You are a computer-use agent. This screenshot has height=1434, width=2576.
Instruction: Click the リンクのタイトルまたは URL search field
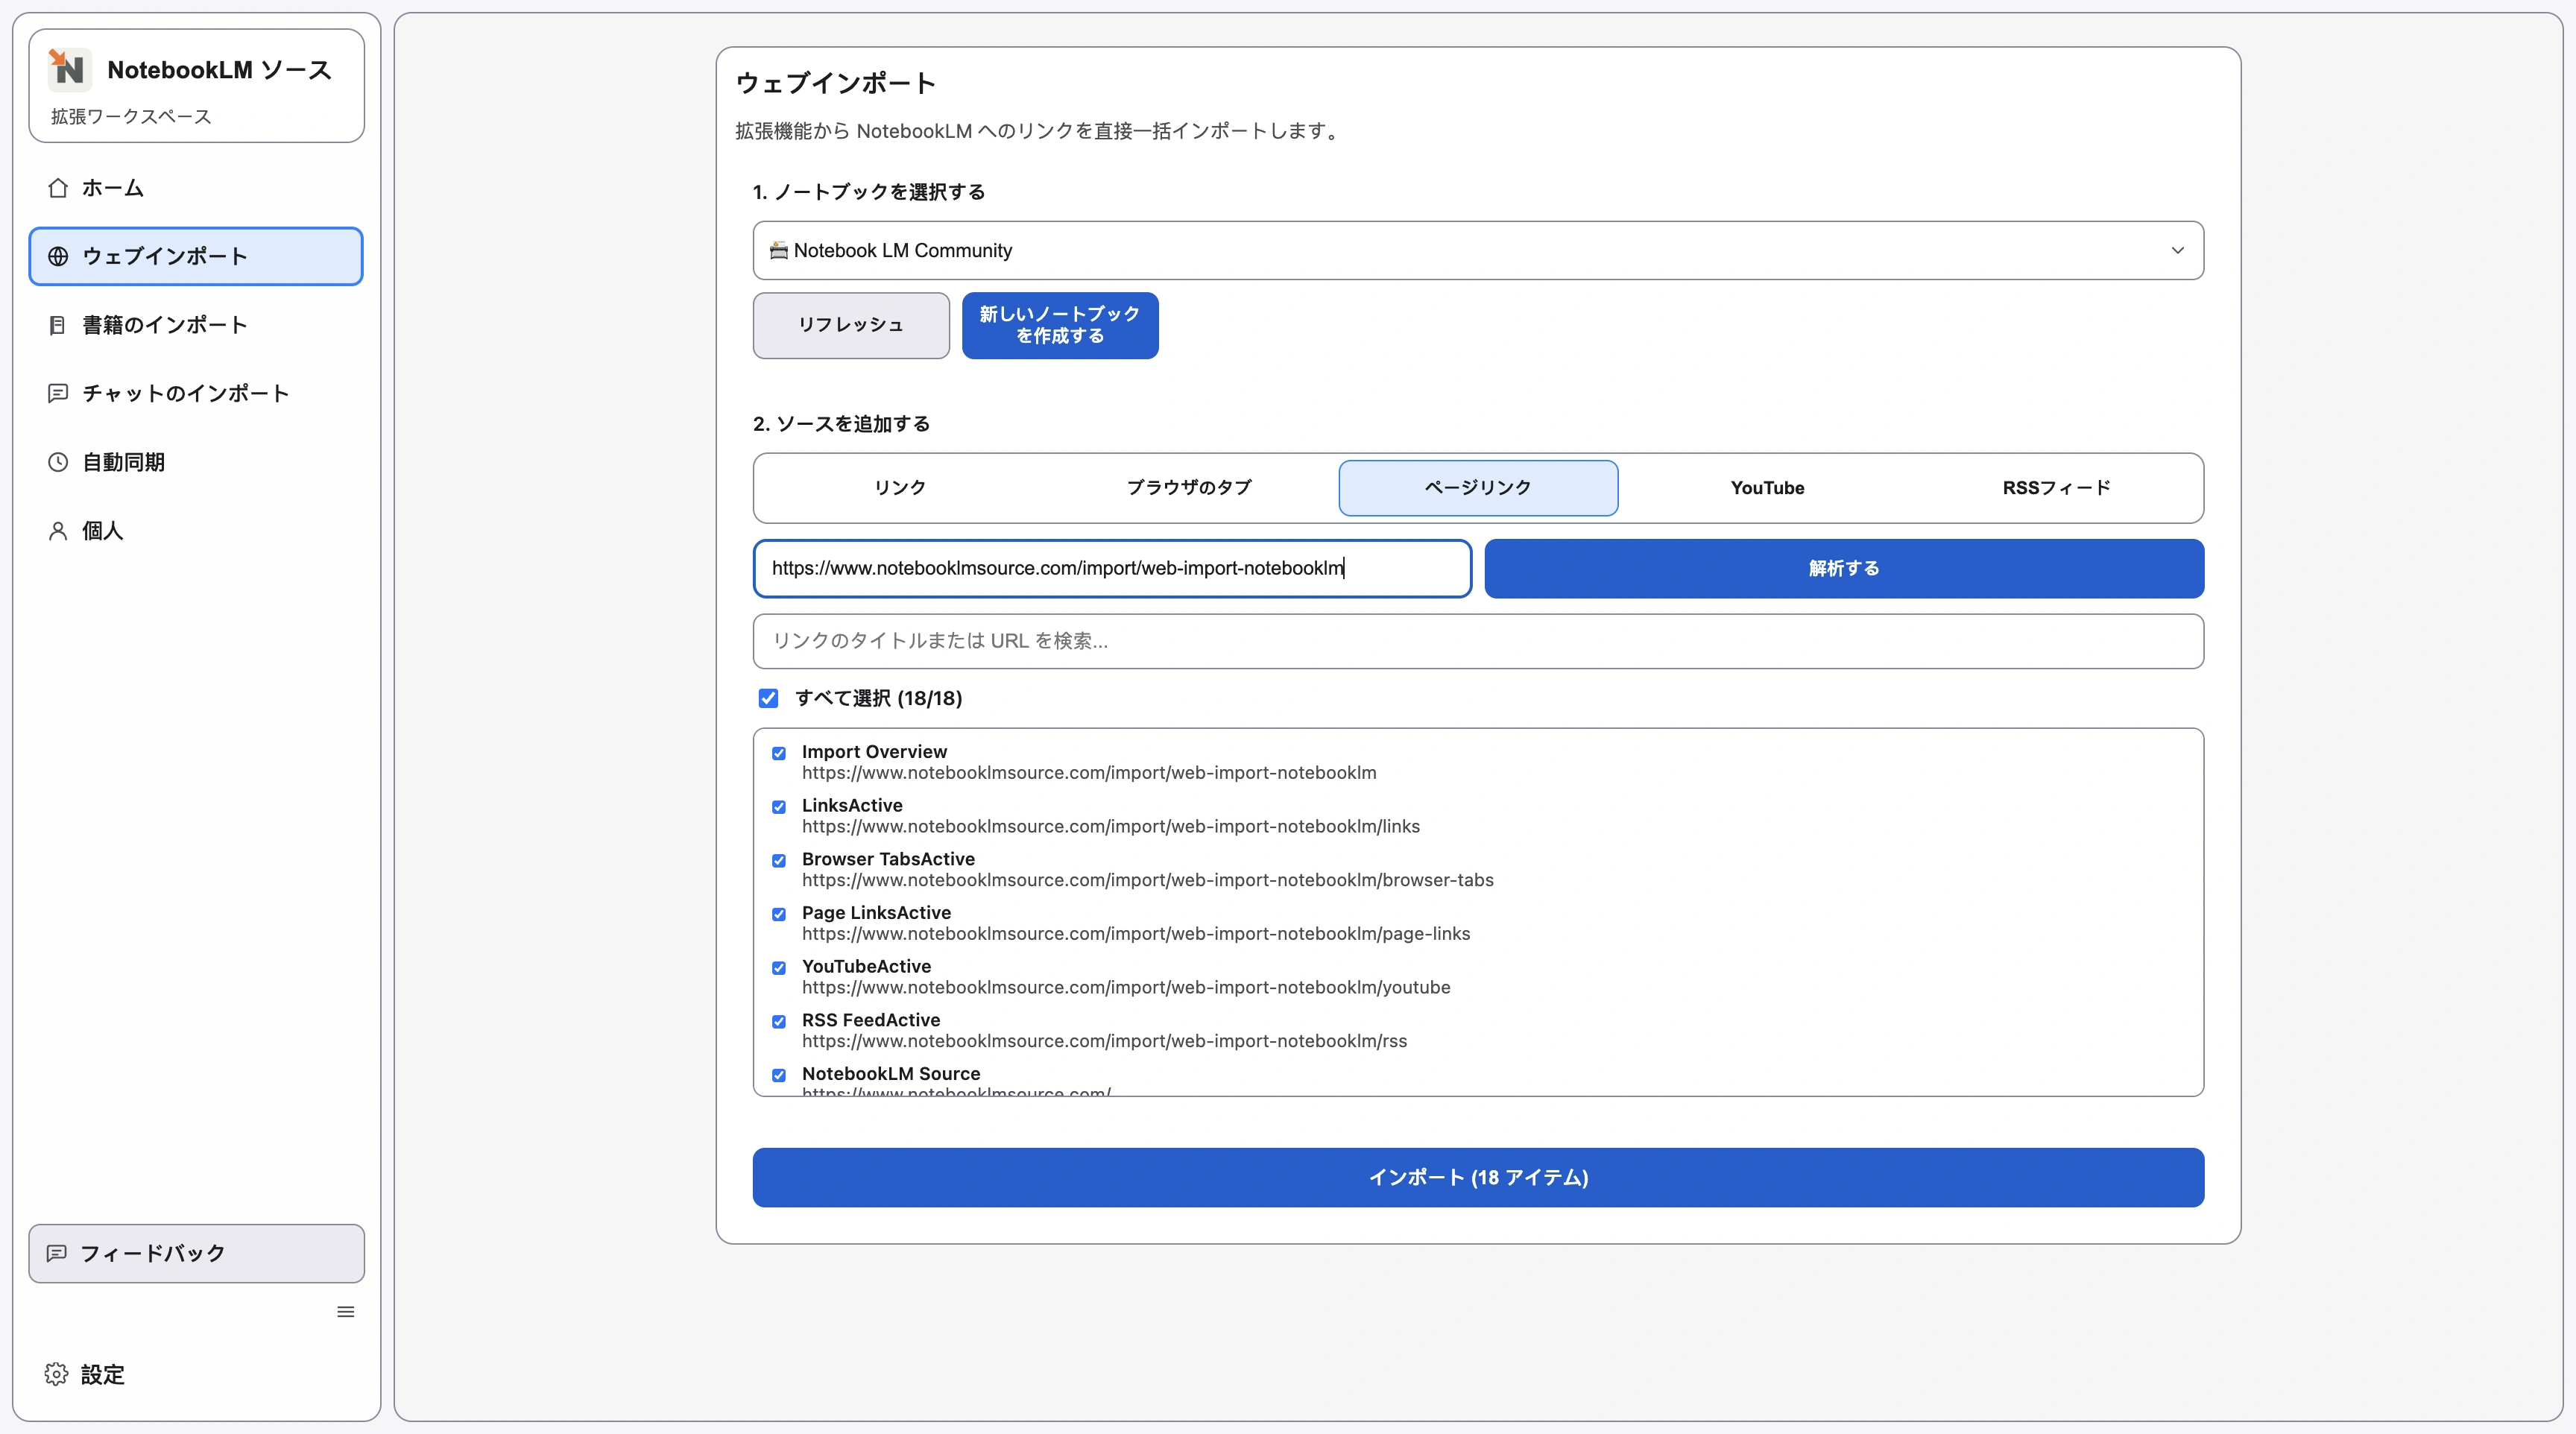tap(1477, 641)
